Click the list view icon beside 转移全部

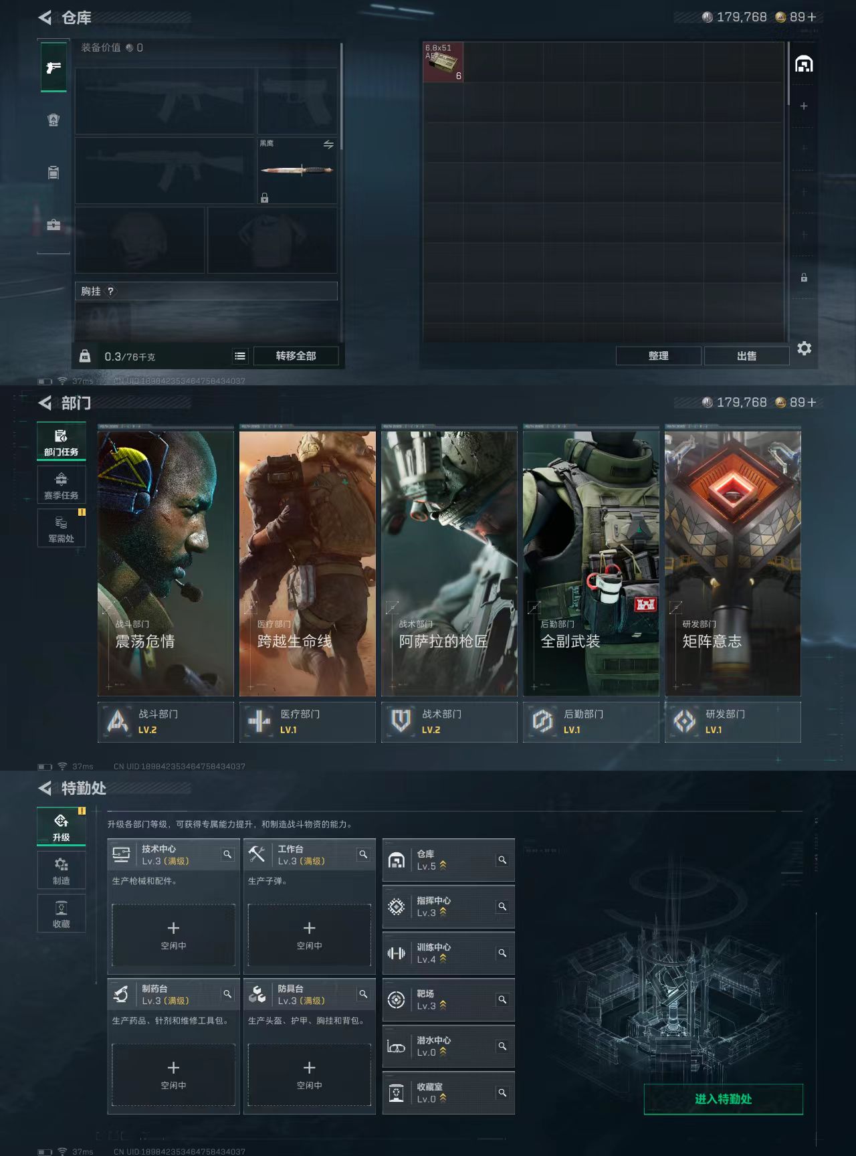point(240,357)
